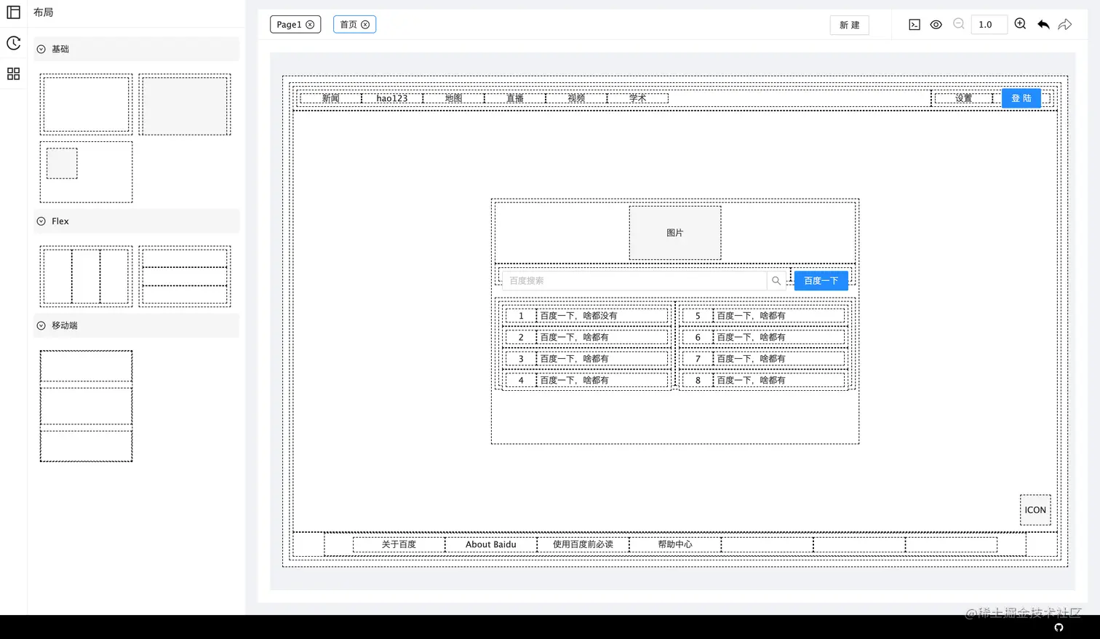Click the 使用百度前必读 footer item
The height and width of the screenshot is (639, 1100).
click(583, 544)
